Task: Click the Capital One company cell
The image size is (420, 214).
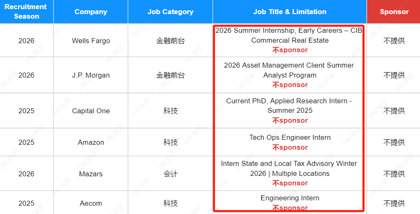Action: click(x=91, y=111)
